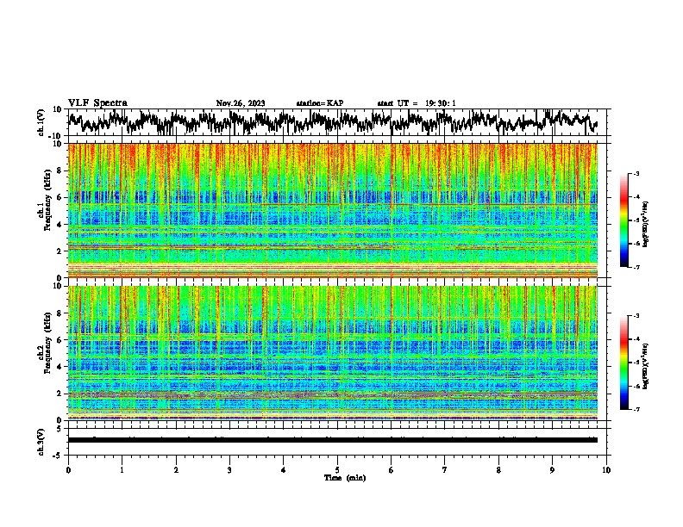Click the ch.1 "Frequency (kHz)" axis label

47,201
